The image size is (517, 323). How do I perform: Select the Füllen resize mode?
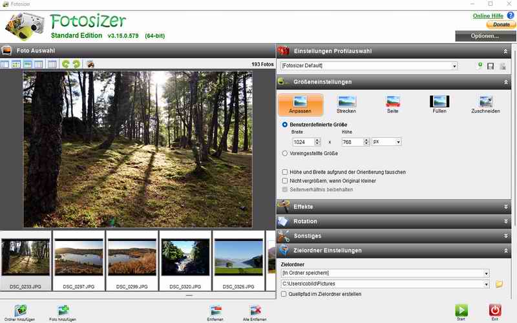(439, 102)
